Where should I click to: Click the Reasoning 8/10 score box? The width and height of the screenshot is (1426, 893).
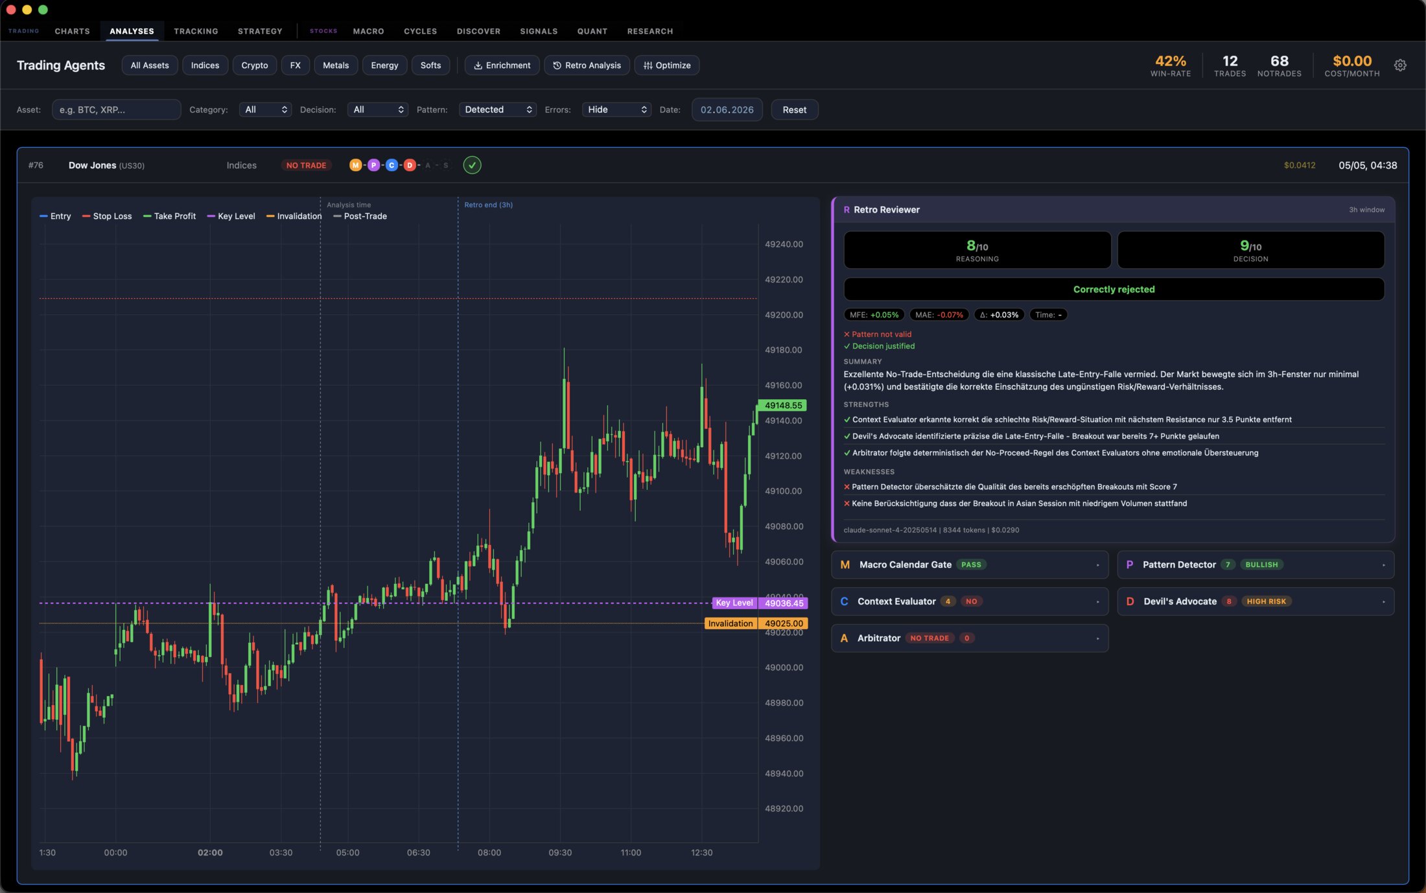point(977,250)
